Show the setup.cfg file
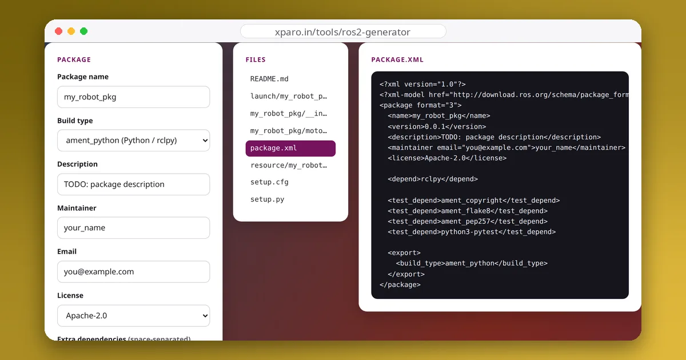Viewport: 686px width, 360px height. click(x=290, y=182)
